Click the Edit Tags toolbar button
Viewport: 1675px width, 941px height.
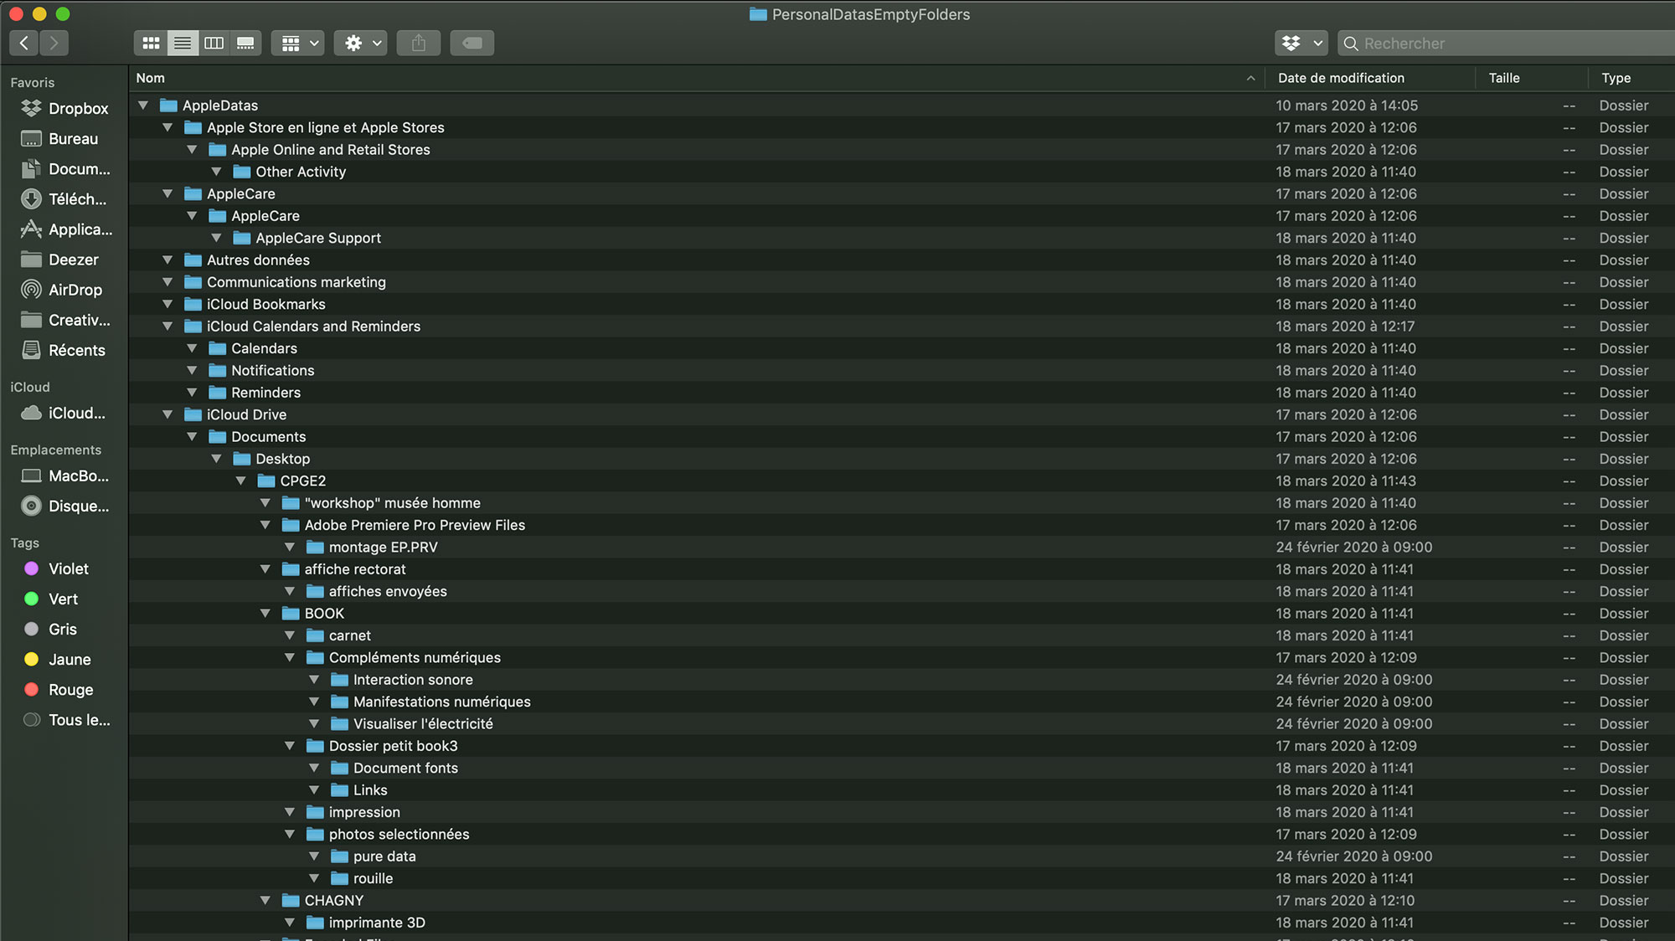click(472, 43)
